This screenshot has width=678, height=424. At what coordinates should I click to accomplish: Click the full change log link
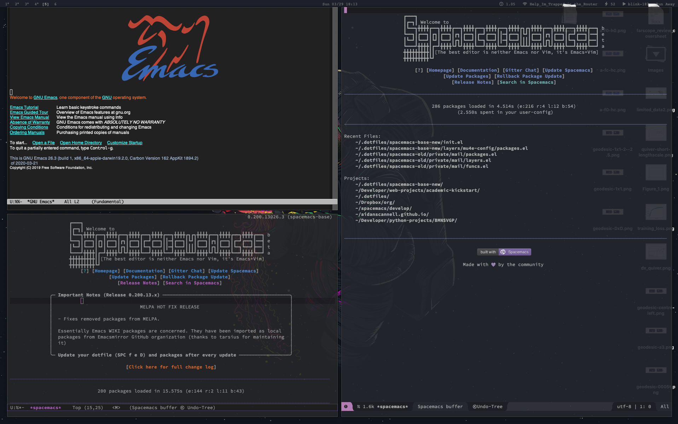tap(171, 367)
